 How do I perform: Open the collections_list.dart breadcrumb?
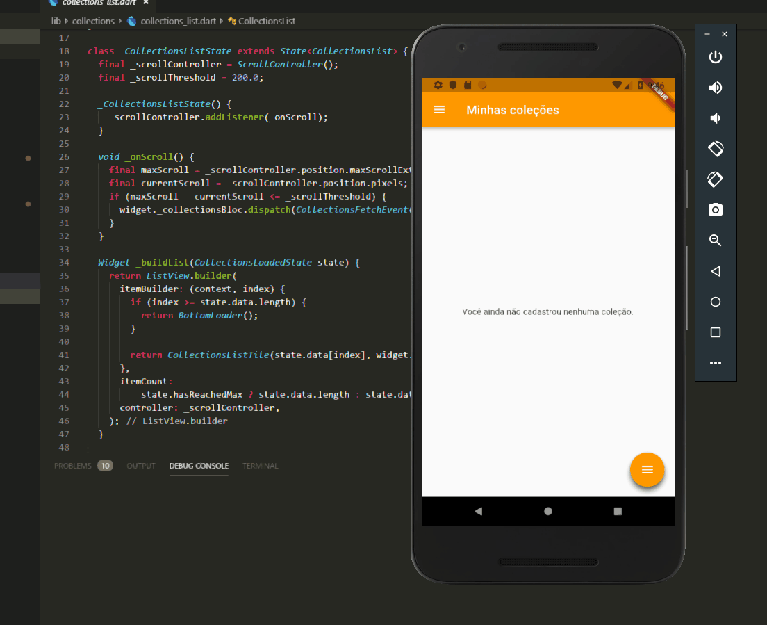(178, 21)
